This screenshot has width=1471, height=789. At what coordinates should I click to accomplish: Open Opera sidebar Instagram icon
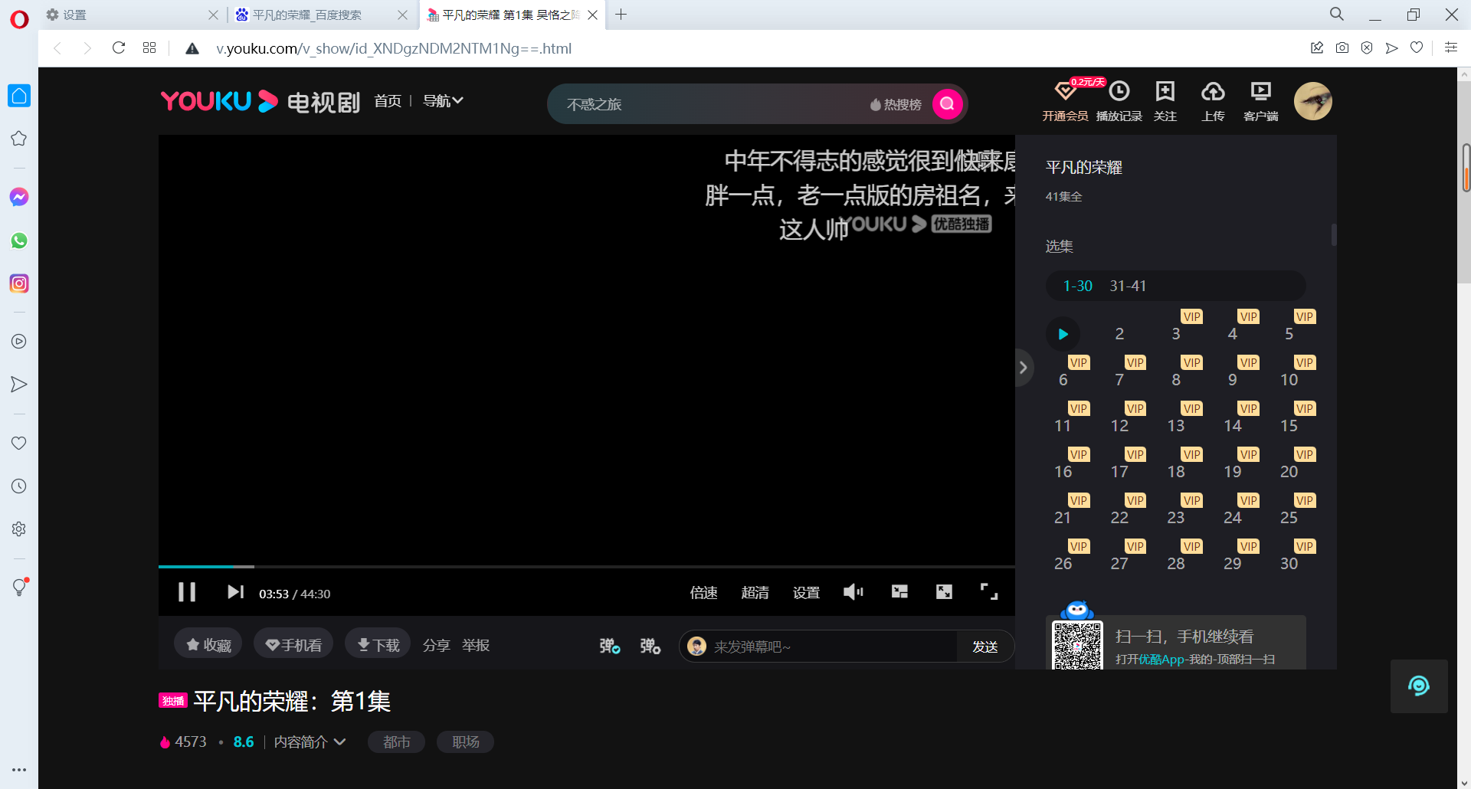19,283
